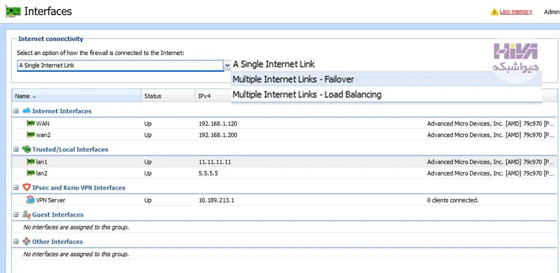Open the Low memory warning link
The height and width of the screenshot is (273, 560).
(516, 11)
